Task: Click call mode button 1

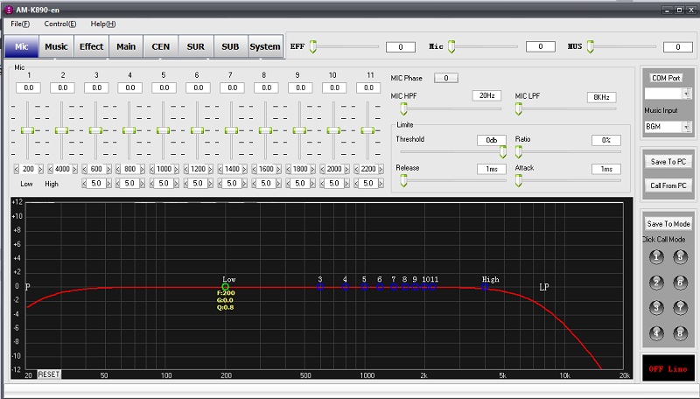Action: point(657,257)
